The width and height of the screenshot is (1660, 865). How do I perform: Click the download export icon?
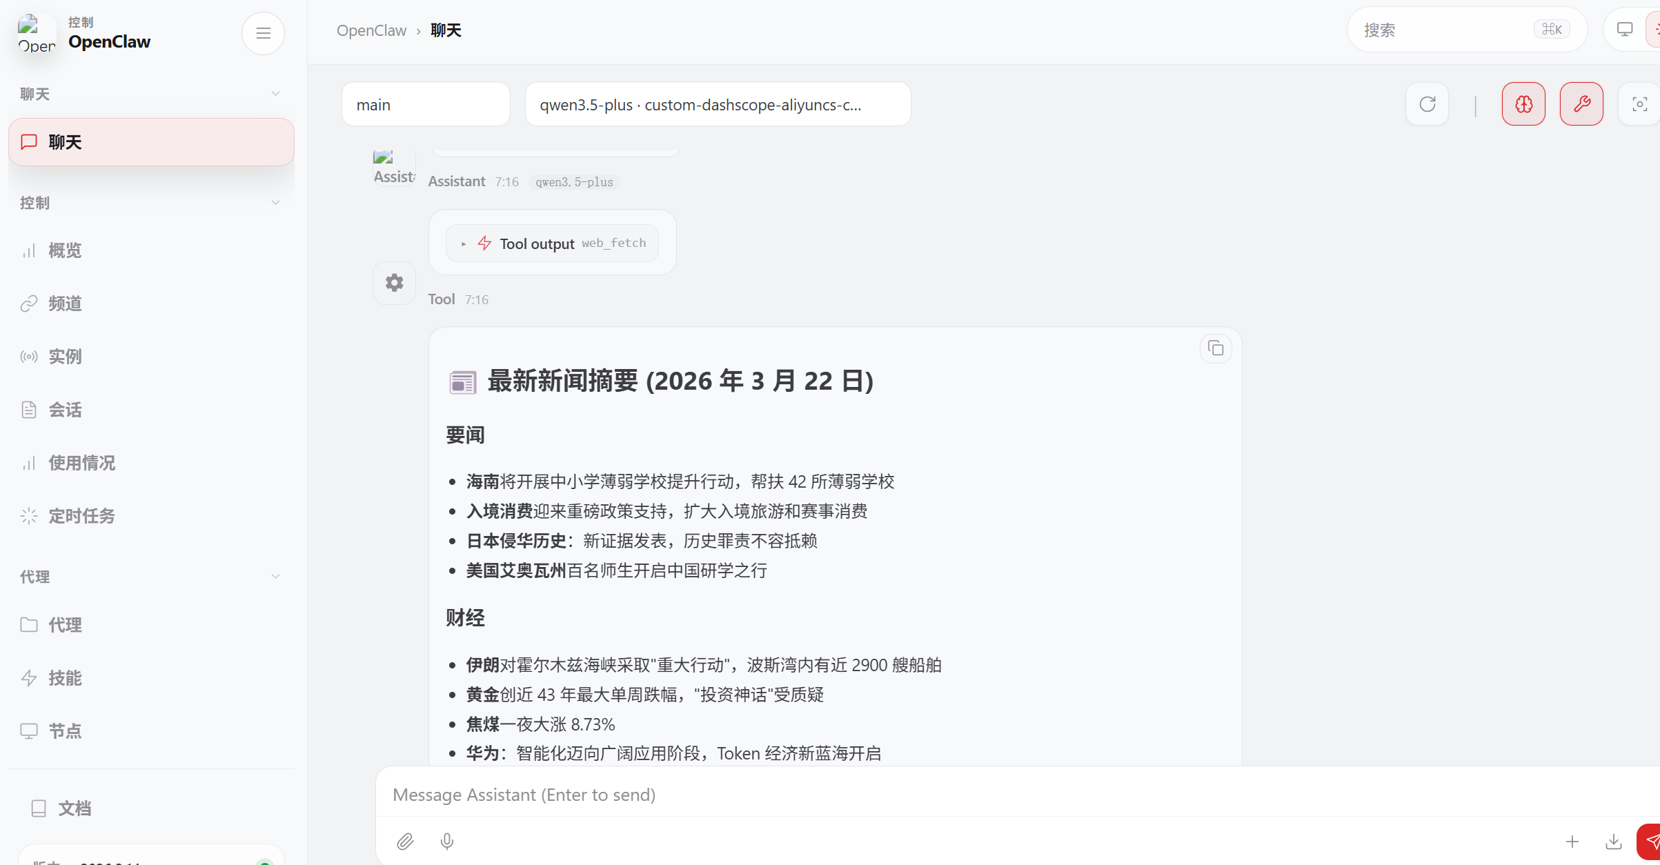point(1614,842)
